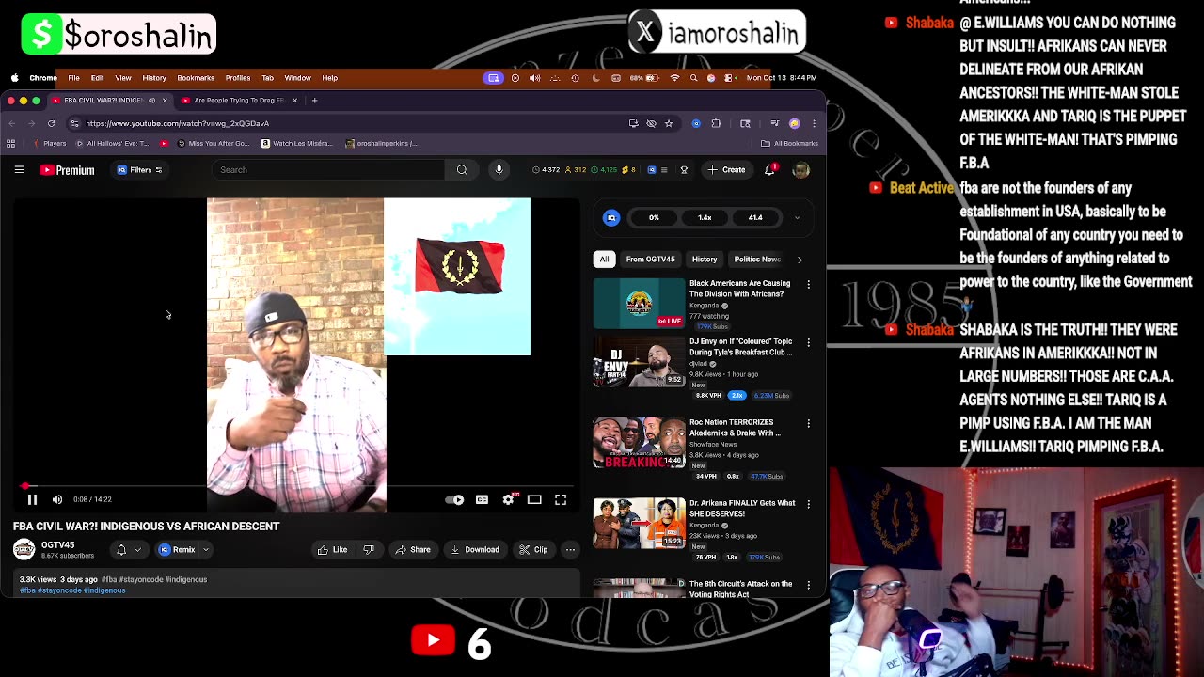Open Chrome three-dot menu
1204x677 pixels.
tap(814, 123)
